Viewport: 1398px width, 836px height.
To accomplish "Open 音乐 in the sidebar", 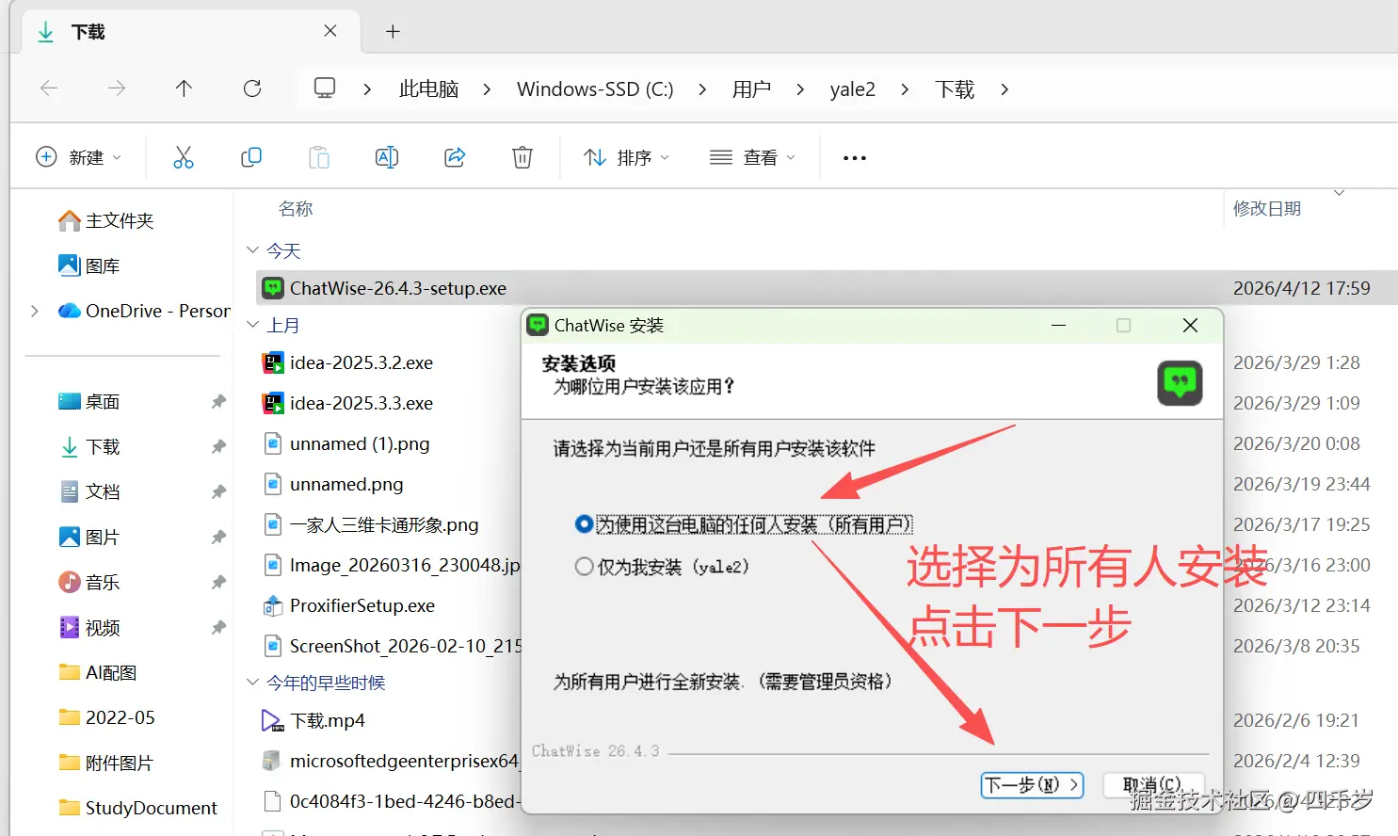I will point(88,582).
